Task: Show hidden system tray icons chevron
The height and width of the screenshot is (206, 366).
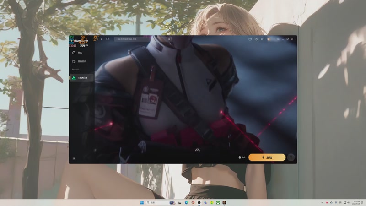Action: pos(322,202)
